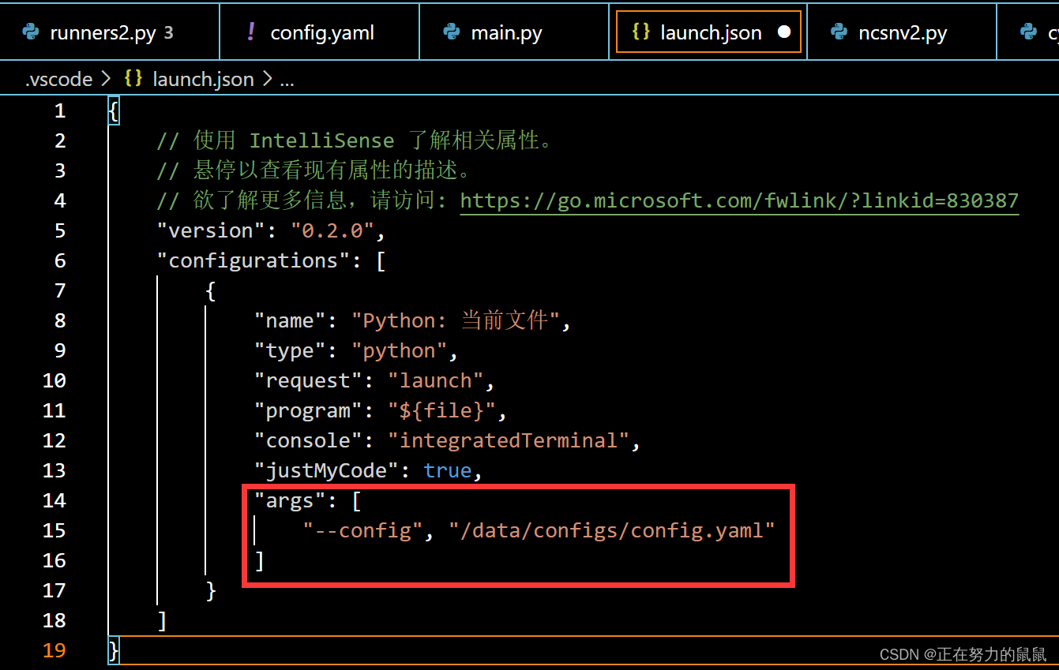Click line number 19 in the gutter
The width and height of the screenshot is (1059, 670).
(x=54, y=650)
